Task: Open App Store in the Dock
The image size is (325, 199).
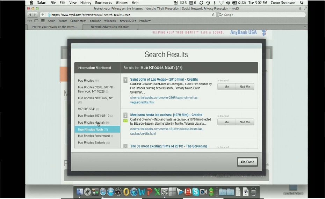Action: 111,192
